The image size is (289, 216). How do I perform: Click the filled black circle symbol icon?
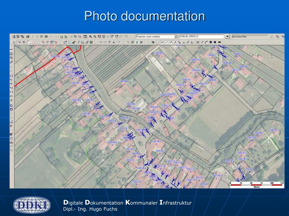coord(215,42)
